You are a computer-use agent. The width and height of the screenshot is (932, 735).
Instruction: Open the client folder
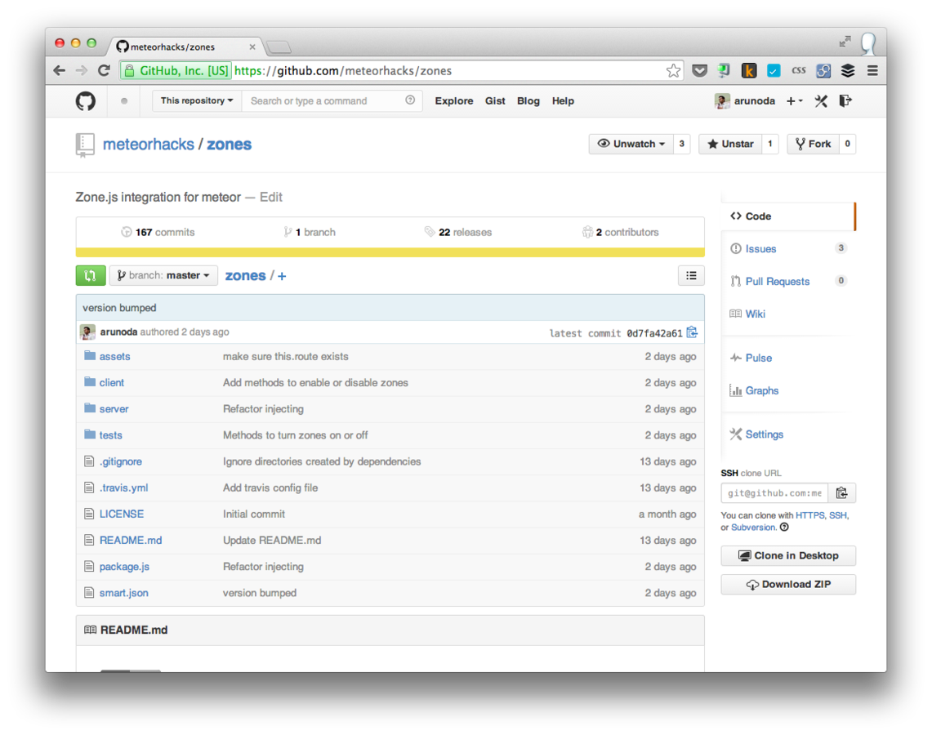click(112, 383)
